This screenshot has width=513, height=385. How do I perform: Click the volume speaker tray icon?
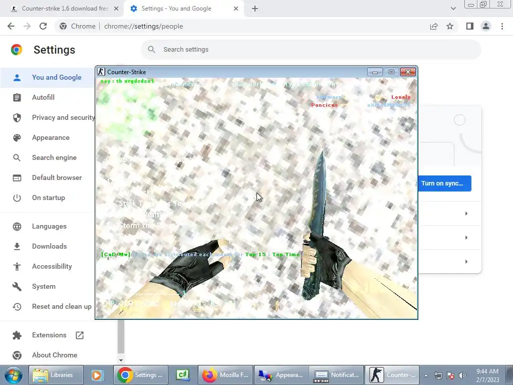pyautogui.click(x=462, y=375)
